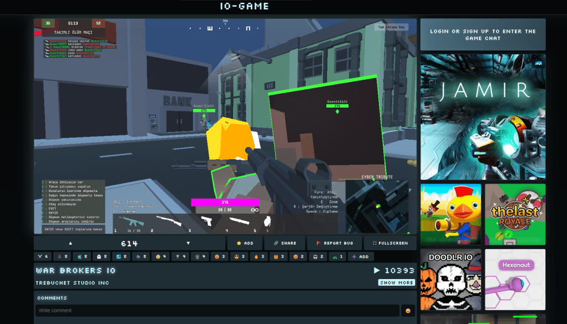Image resolution: width=567 pixels, height=324 pixels.
Task: Launch the Hexanaut game thumbnail
Action: (515, 279)
